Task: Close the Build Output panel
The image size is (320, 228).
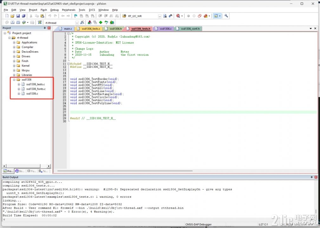Action: [x=316, y=177]
